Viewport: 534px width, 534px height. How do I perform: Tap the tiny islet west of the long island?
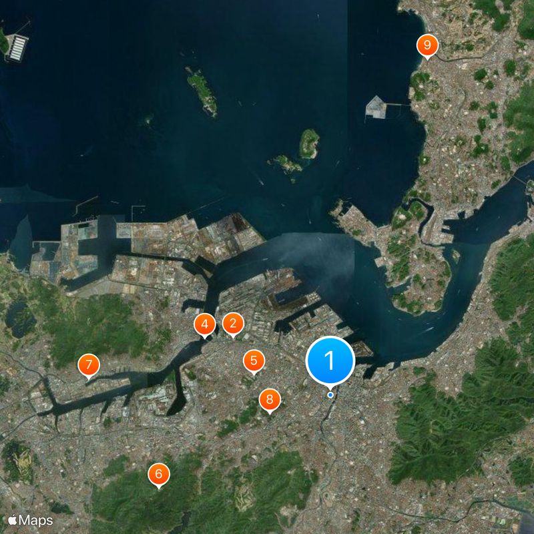tap(148, 120)
